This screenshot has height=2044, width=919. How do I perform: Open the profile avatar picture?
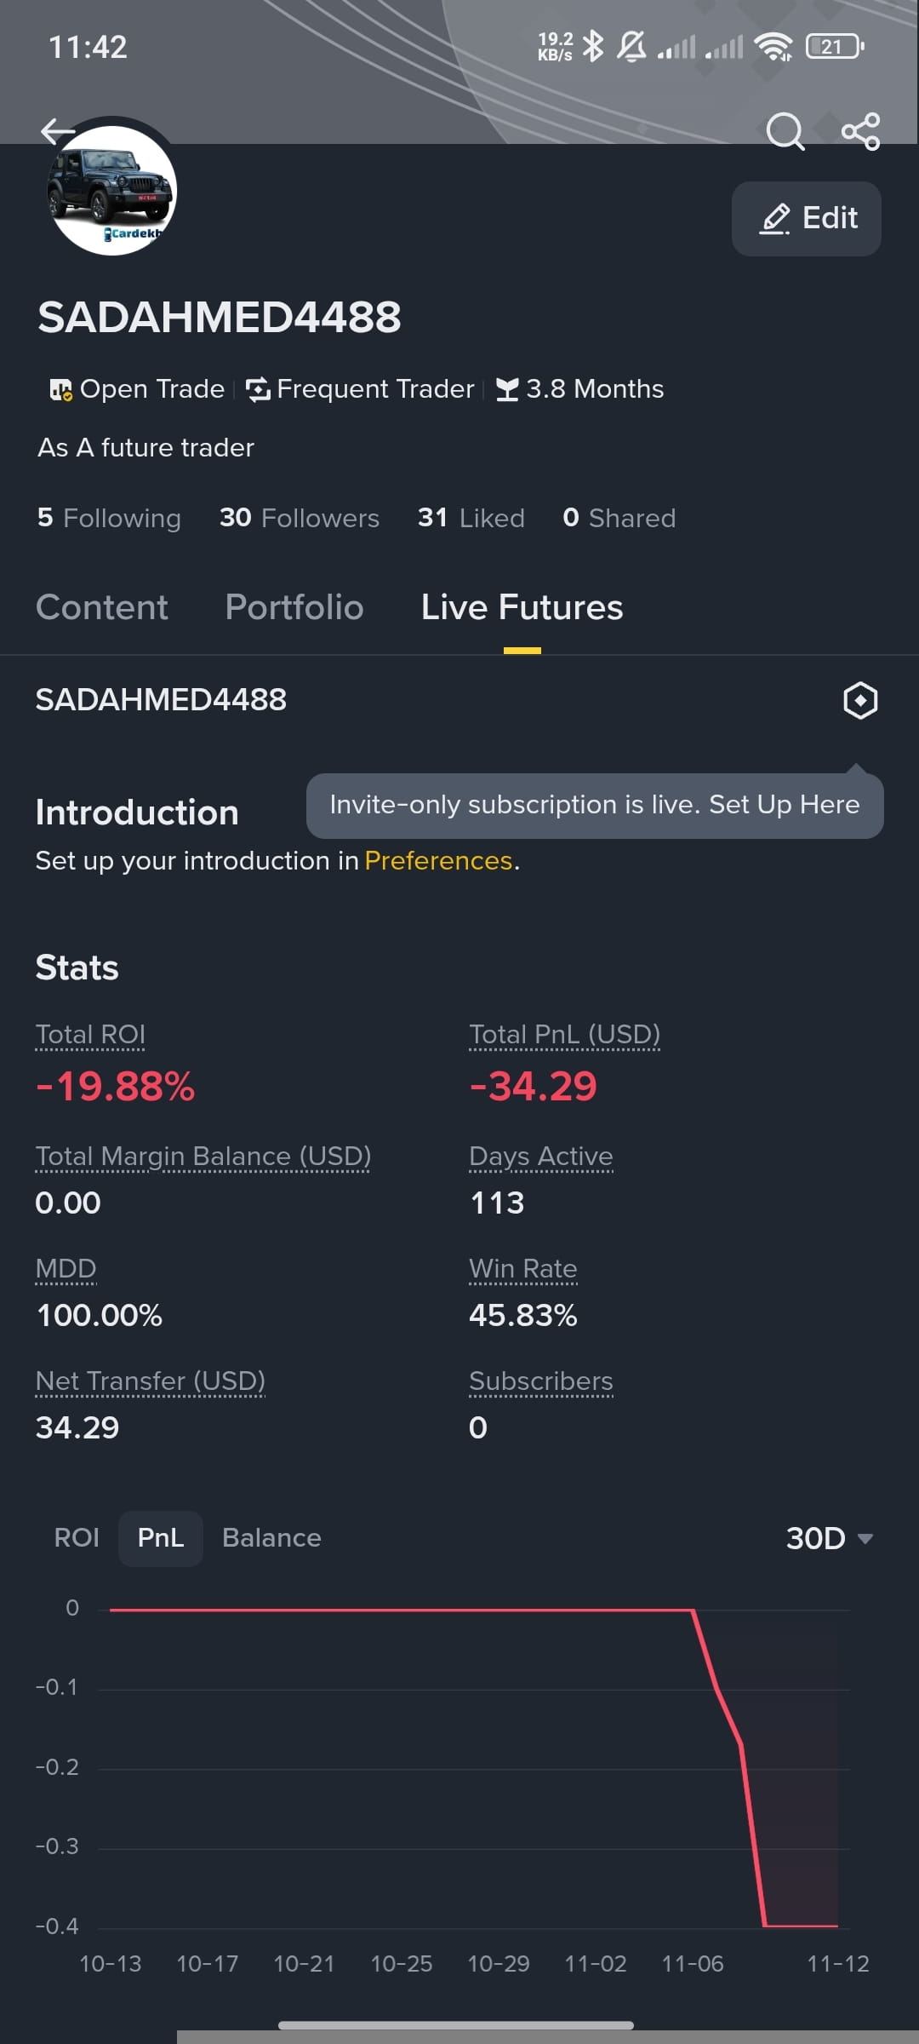(111, 191)
